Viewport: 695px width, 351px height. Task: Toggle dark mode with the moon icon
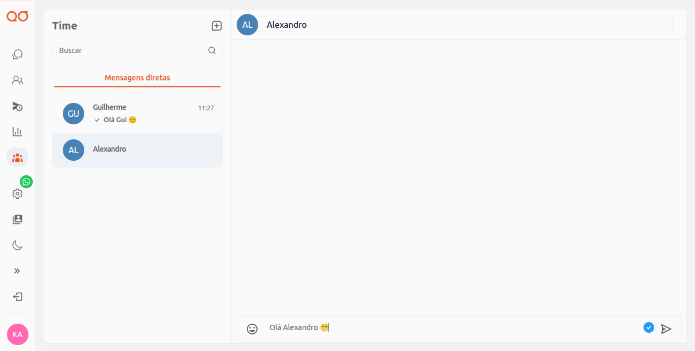click(17, 245)
